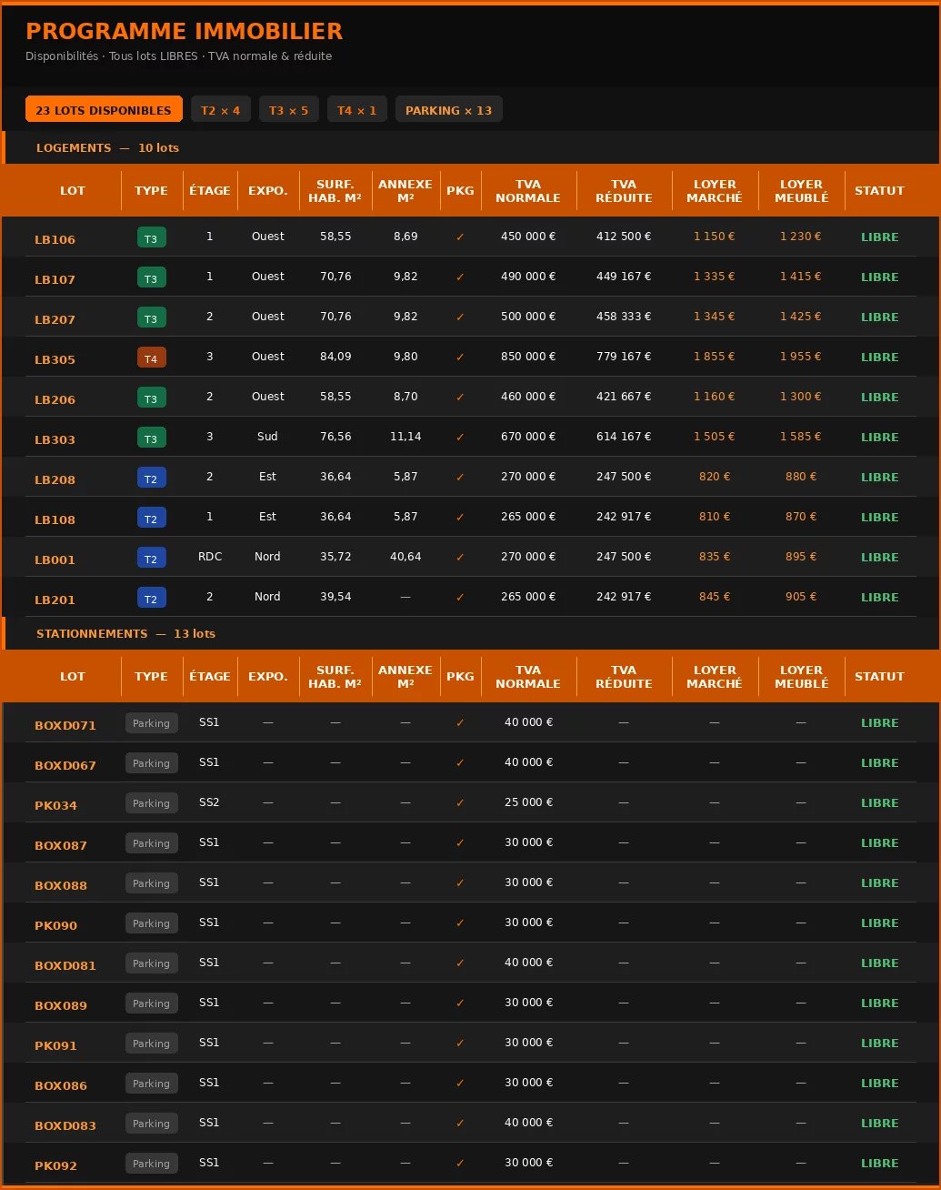941x1190 pixels.
Task: Click the PKG checkmark in row LB201
Action: [460, 598]
